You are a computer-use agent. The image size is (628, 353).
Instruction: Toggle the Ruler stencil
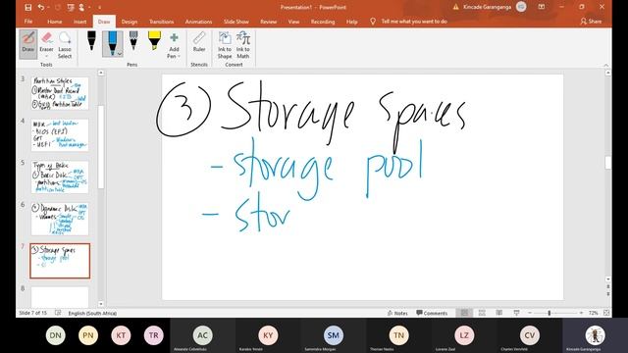pos(199,41)
